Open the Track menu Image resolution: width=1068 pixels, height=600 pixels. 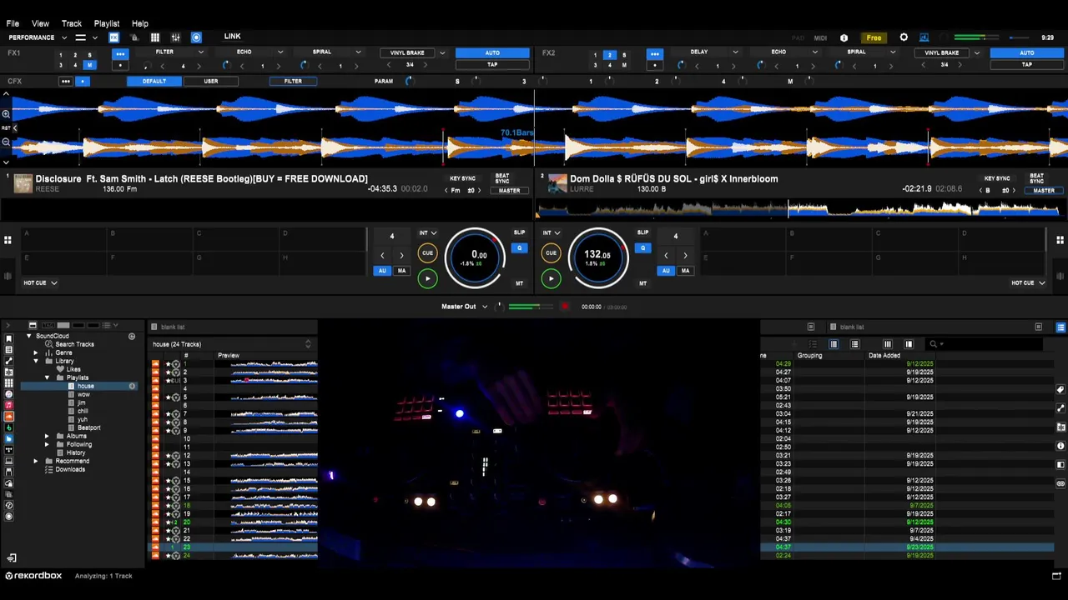pos(72,23)
